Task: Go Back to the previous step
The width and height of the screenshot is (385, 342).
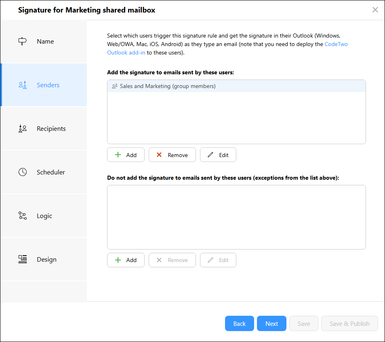Action: (x=240, y=323)
